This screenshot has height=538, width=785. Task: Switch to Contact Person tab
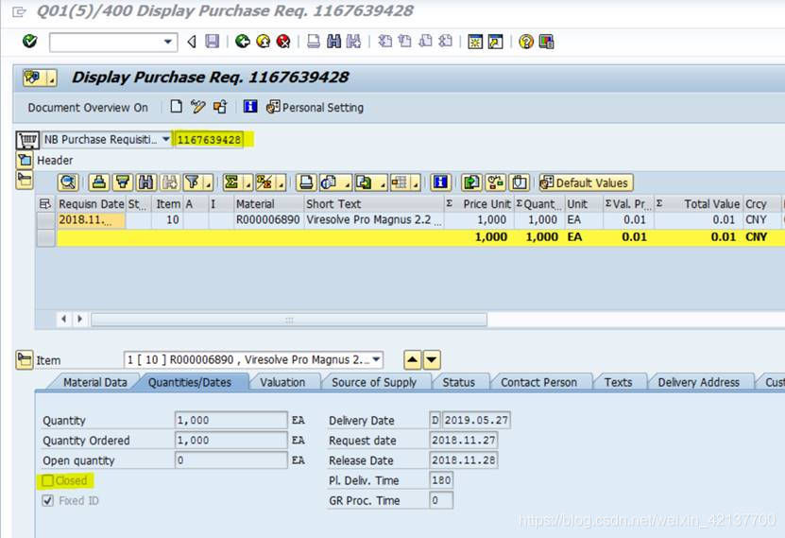tap(538, 382)
